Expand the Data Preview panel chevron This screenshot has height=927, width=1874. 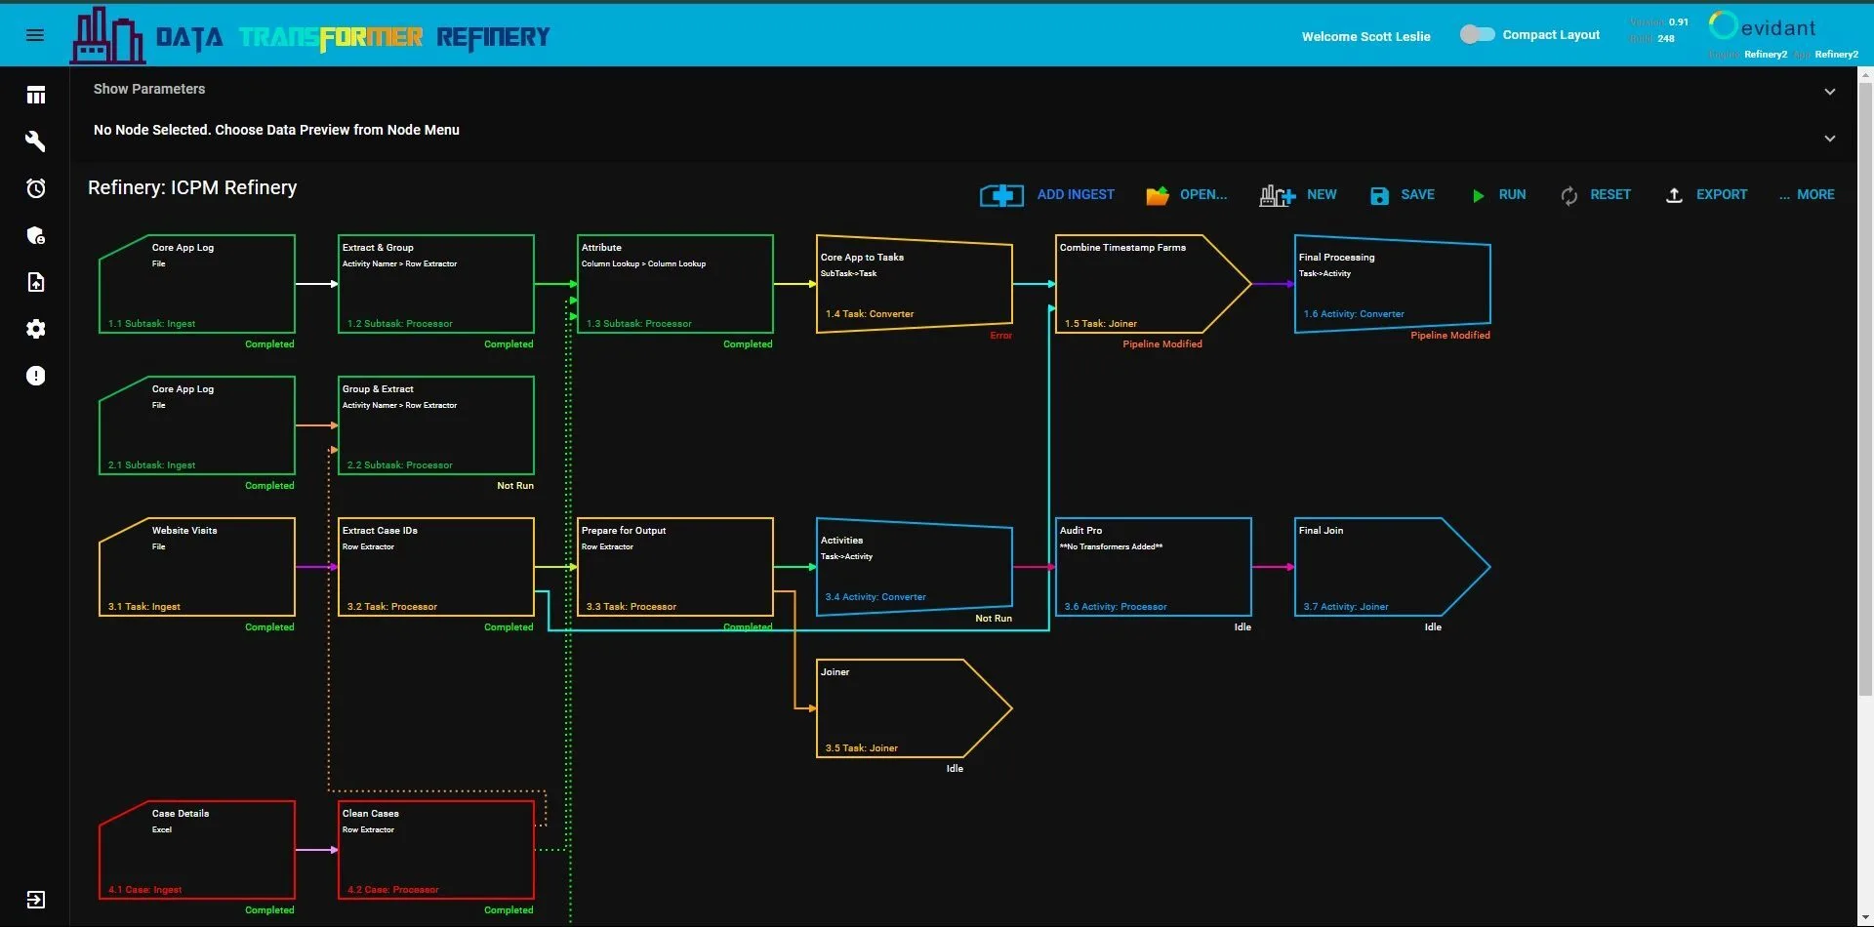(x=1829, y=138)
